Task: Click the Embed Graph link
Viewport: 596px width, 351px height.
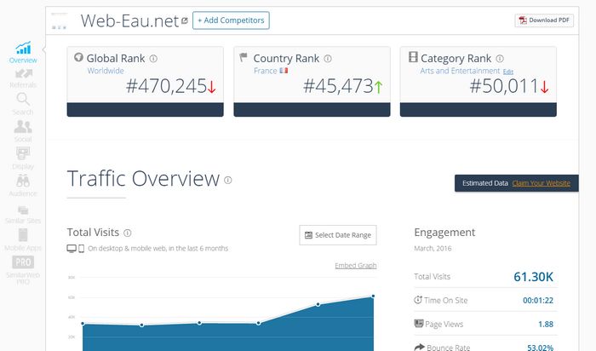Action: (356, 266)
